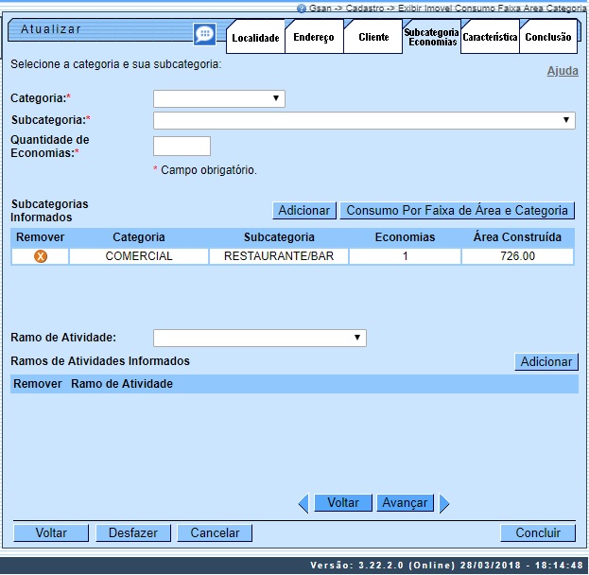Image resolution: width=589 pixels, height=575 pixels.
Task: Click the help icon in top breadcrumb
Action: pyautogui.click(x=301, y=8)
